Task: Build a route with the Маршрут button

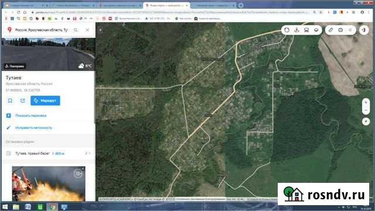Action: (45, 101)
